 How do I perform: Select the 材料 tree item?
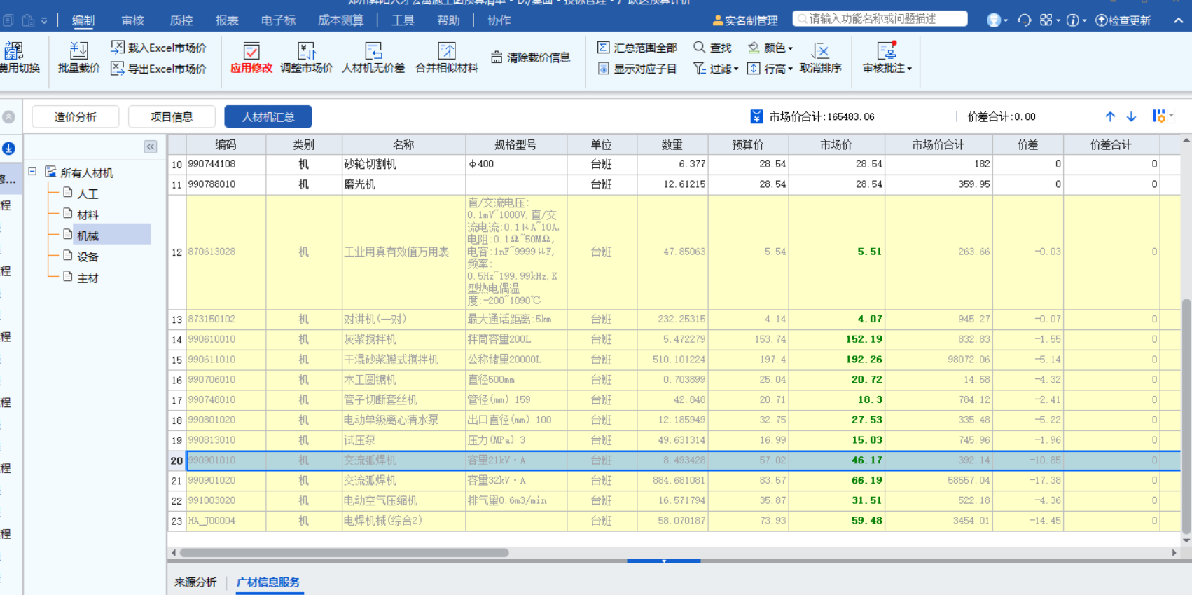tap(88, 214)
